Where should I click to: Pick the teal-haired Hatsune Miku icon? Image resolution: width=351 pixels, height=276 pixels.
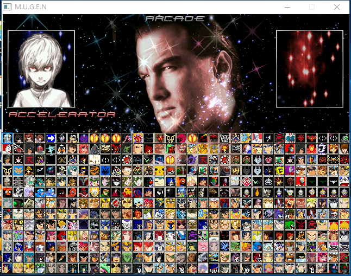pos(72,171)
